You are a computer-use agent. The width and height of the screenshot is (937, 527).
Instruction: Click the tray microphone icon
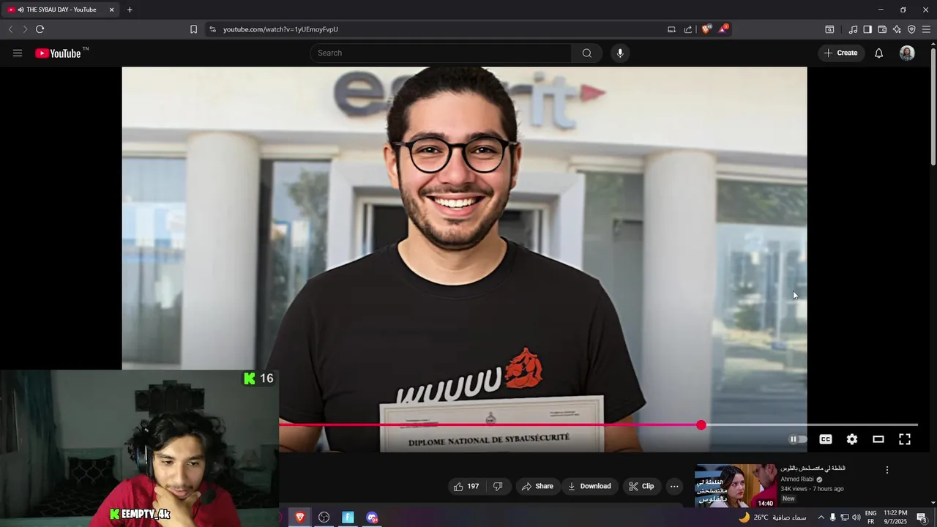pyautogui.click(x=832, y=517)
